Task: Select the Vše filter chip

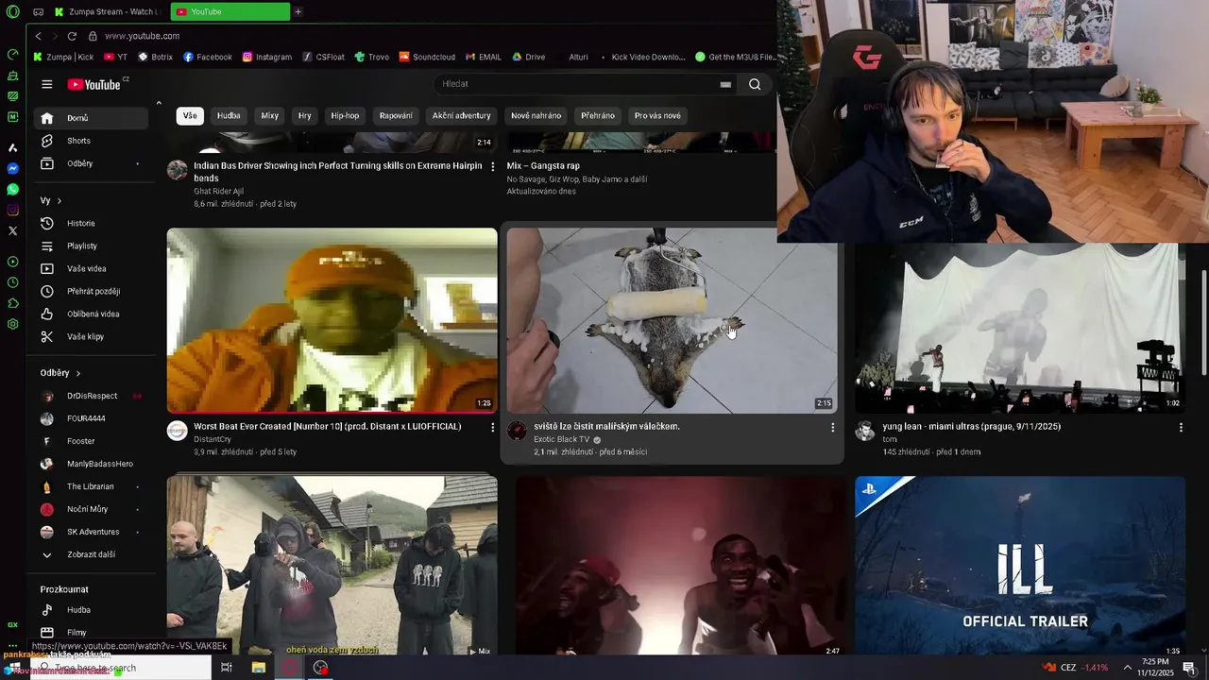Action: coord(190,116)
